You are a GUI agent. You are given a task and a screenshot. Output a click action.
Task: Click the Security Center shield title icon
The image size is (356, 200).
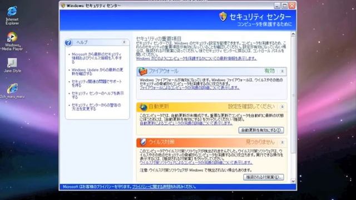coord(63,6)
